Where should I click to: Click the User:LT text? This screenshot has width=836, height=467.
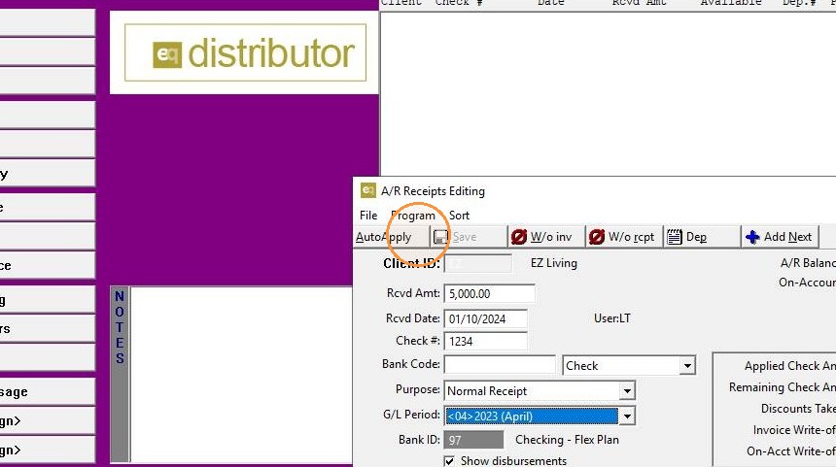click(612, 318)
